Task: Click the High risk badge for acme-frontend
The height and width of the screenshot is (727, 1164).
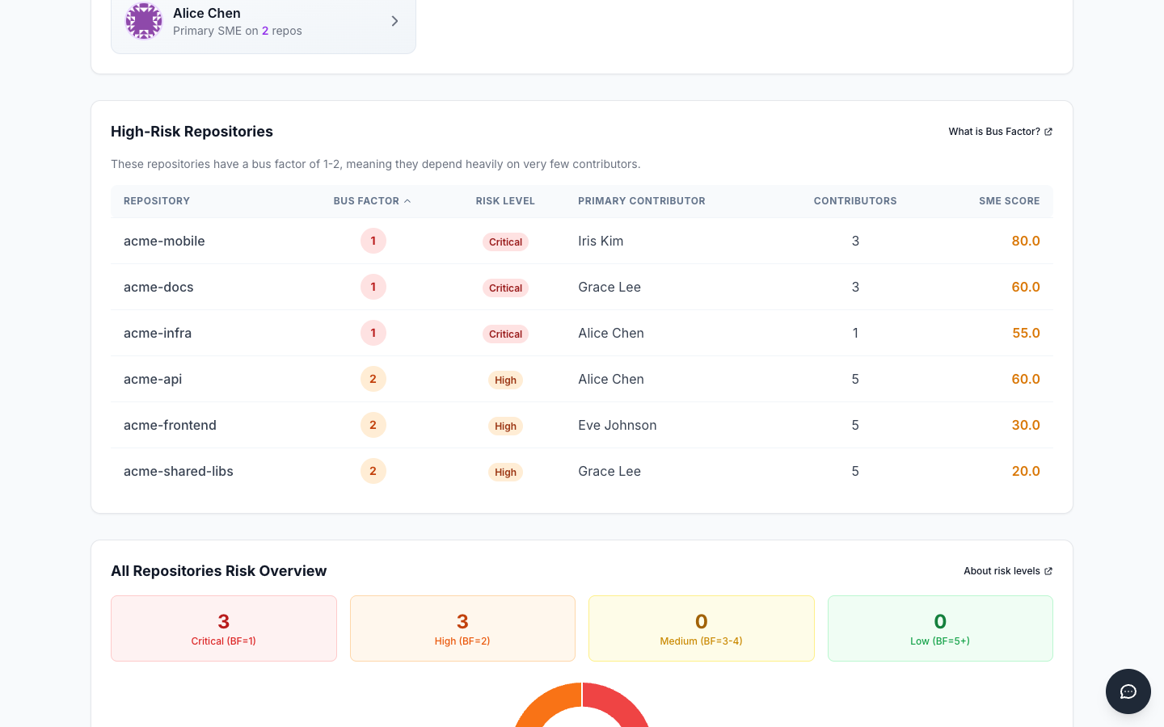Action: tap(505, 426)
